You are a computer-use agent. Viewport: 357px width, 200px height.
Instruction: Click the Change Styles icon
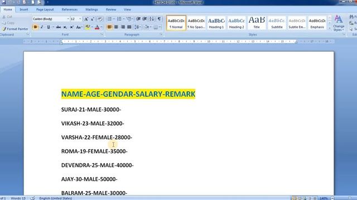point(339,23)
